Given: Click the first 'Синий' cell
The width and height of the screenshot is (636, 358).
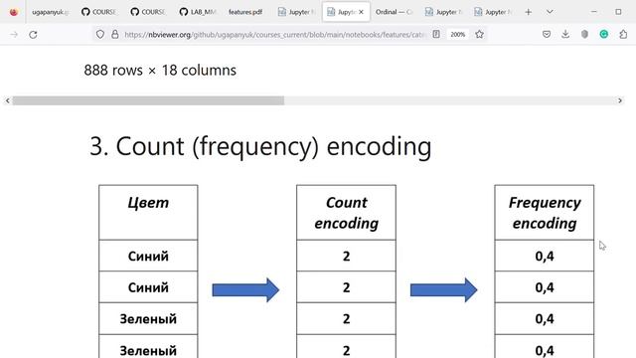Looking at the screenshot, I should tap(148, 256).
